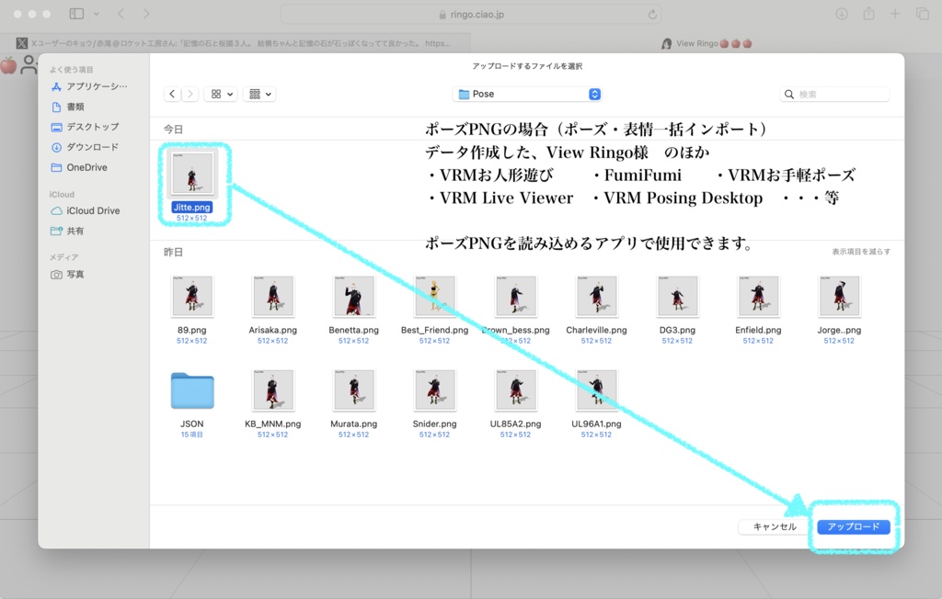Select the Benetta.png pose thumbnail
The height and width of the screenshot is (599, 942).
(x=354, y=296)
